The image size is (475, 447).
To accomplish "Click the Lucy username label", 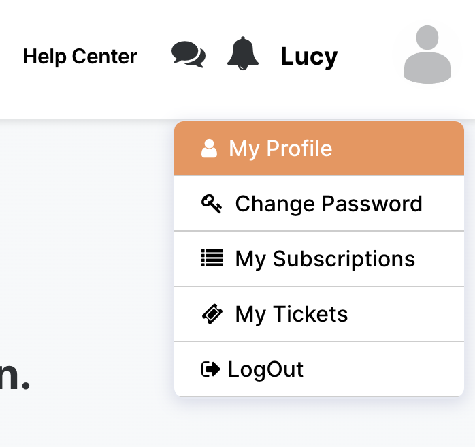I will pyautogui.click(x=309, y=57).
